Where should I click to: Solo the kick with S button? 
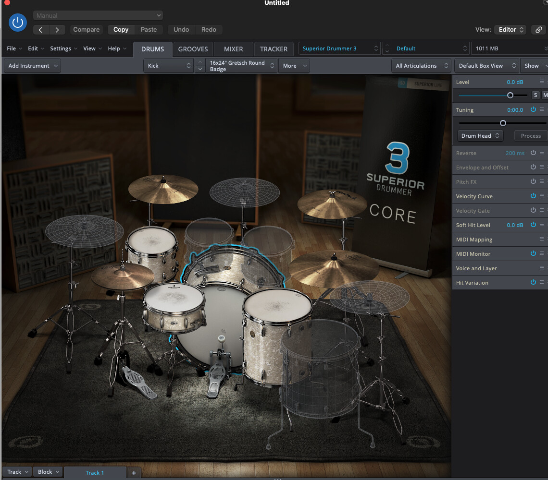pyautogui.click(x=535, y=95)
